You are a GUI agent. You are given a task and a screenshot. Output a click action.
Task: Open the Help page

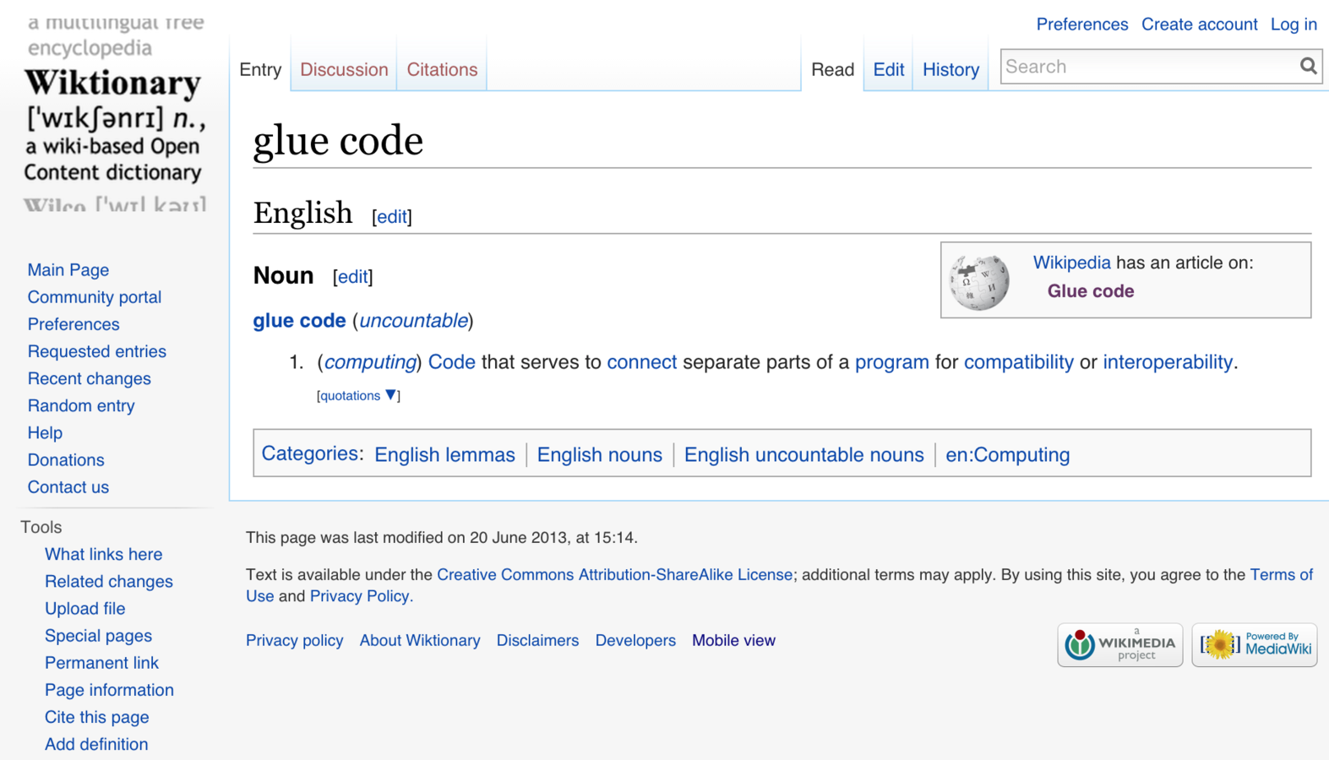point(45,433)
